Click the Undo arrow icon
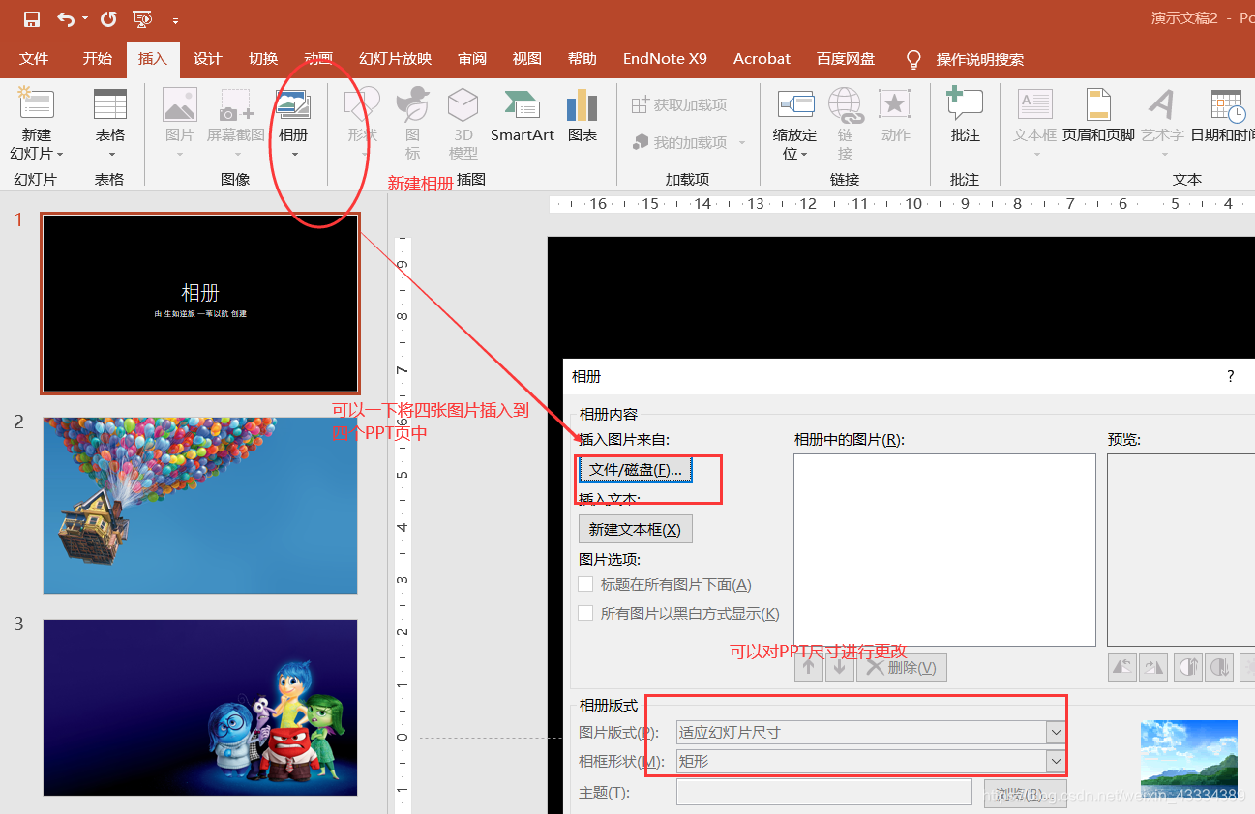1255x814 pixels. pos(66,18)
